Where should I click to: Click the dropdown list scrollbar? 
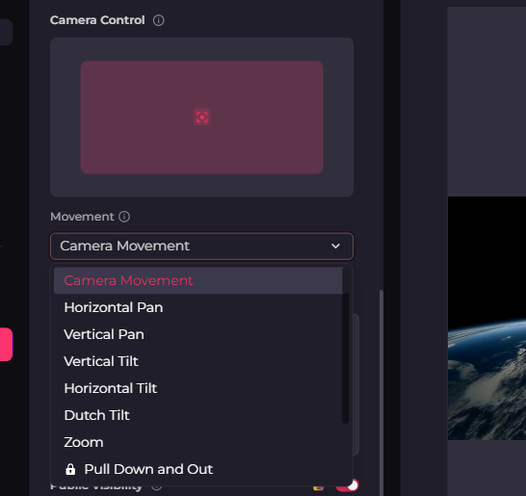(x=345, y=346)
